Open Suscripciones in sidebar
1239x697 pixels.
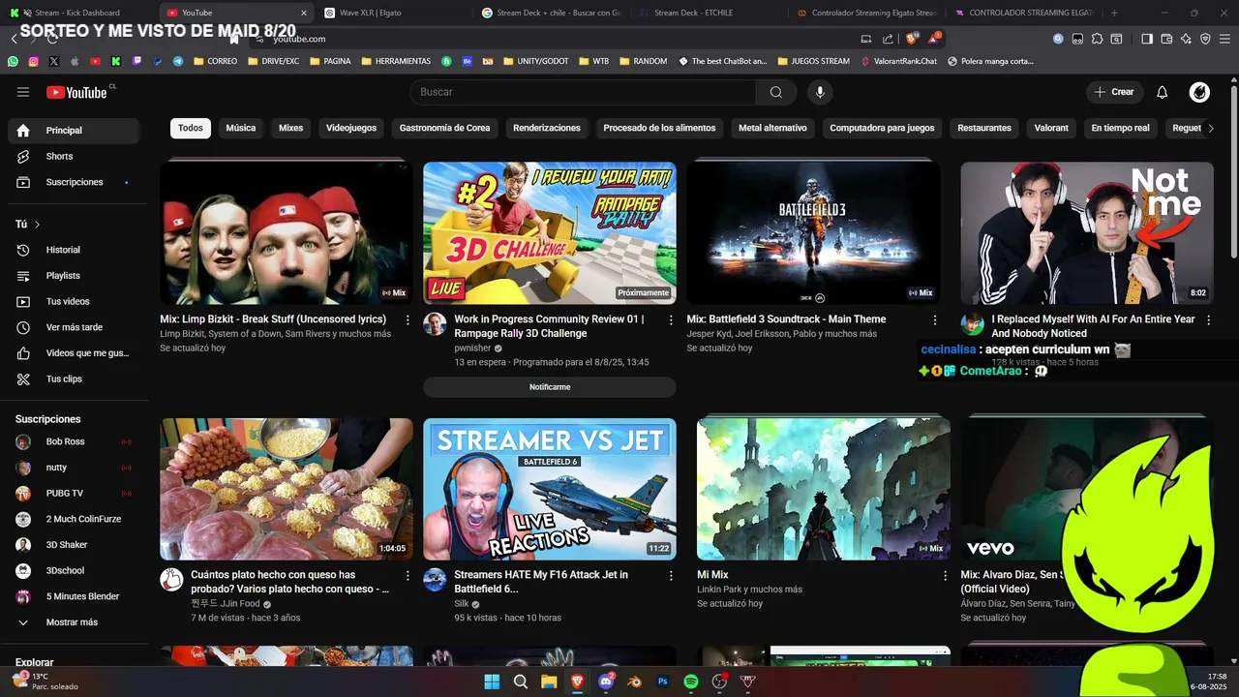75,182
